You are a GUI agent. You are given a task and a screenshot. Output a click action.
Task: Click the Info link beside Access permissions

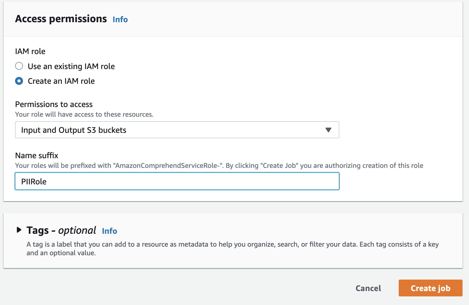120,19
